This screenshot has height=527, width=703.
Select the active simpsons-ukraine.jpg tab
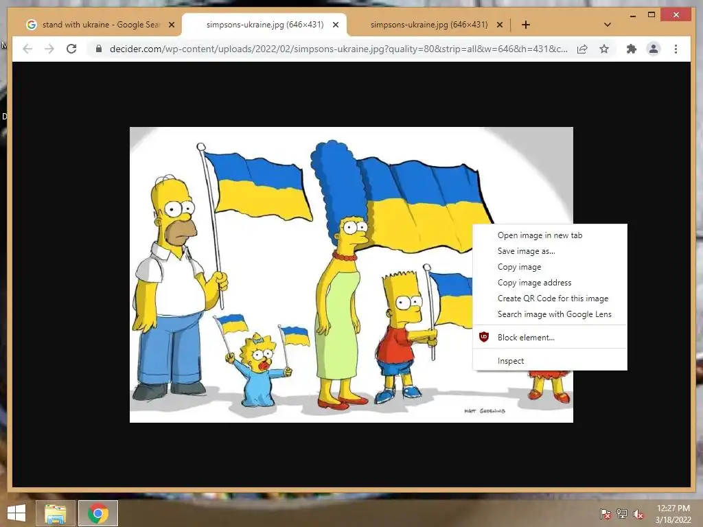tap(264, 25)
